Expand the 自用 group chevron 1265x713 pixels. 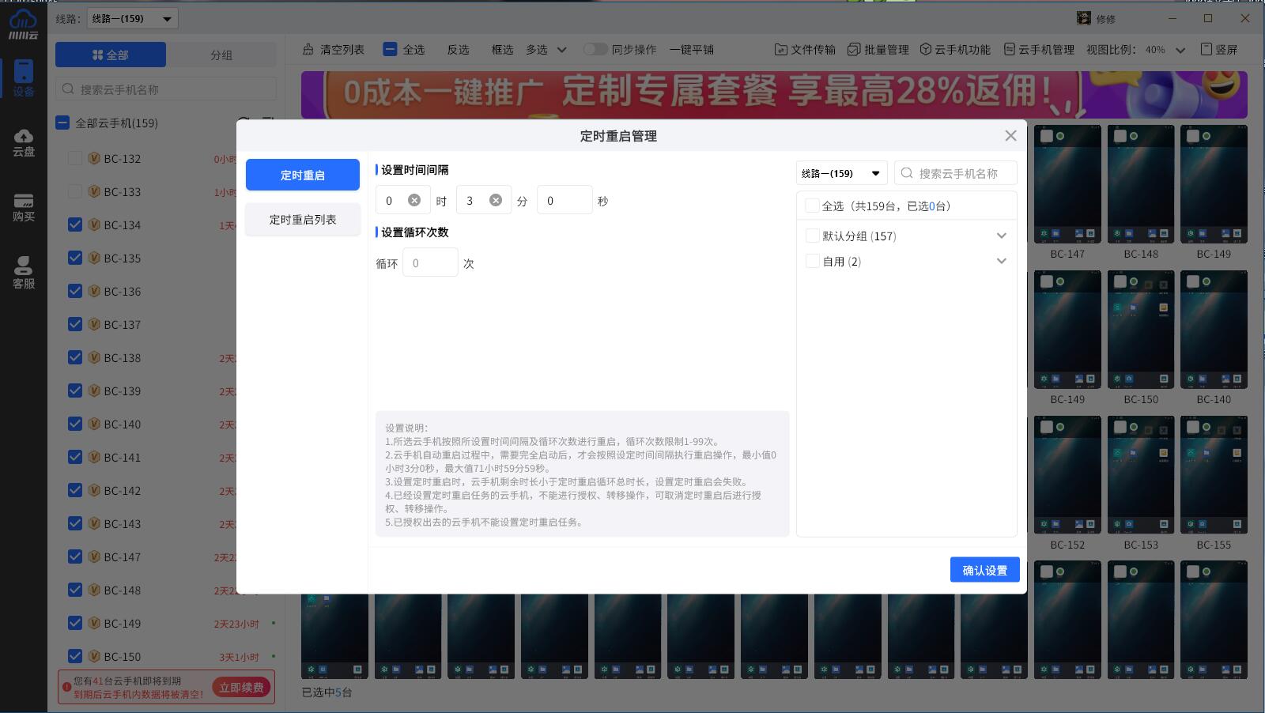tap(1001, 262)
